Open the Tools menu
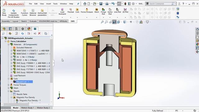 pos(55,4)
